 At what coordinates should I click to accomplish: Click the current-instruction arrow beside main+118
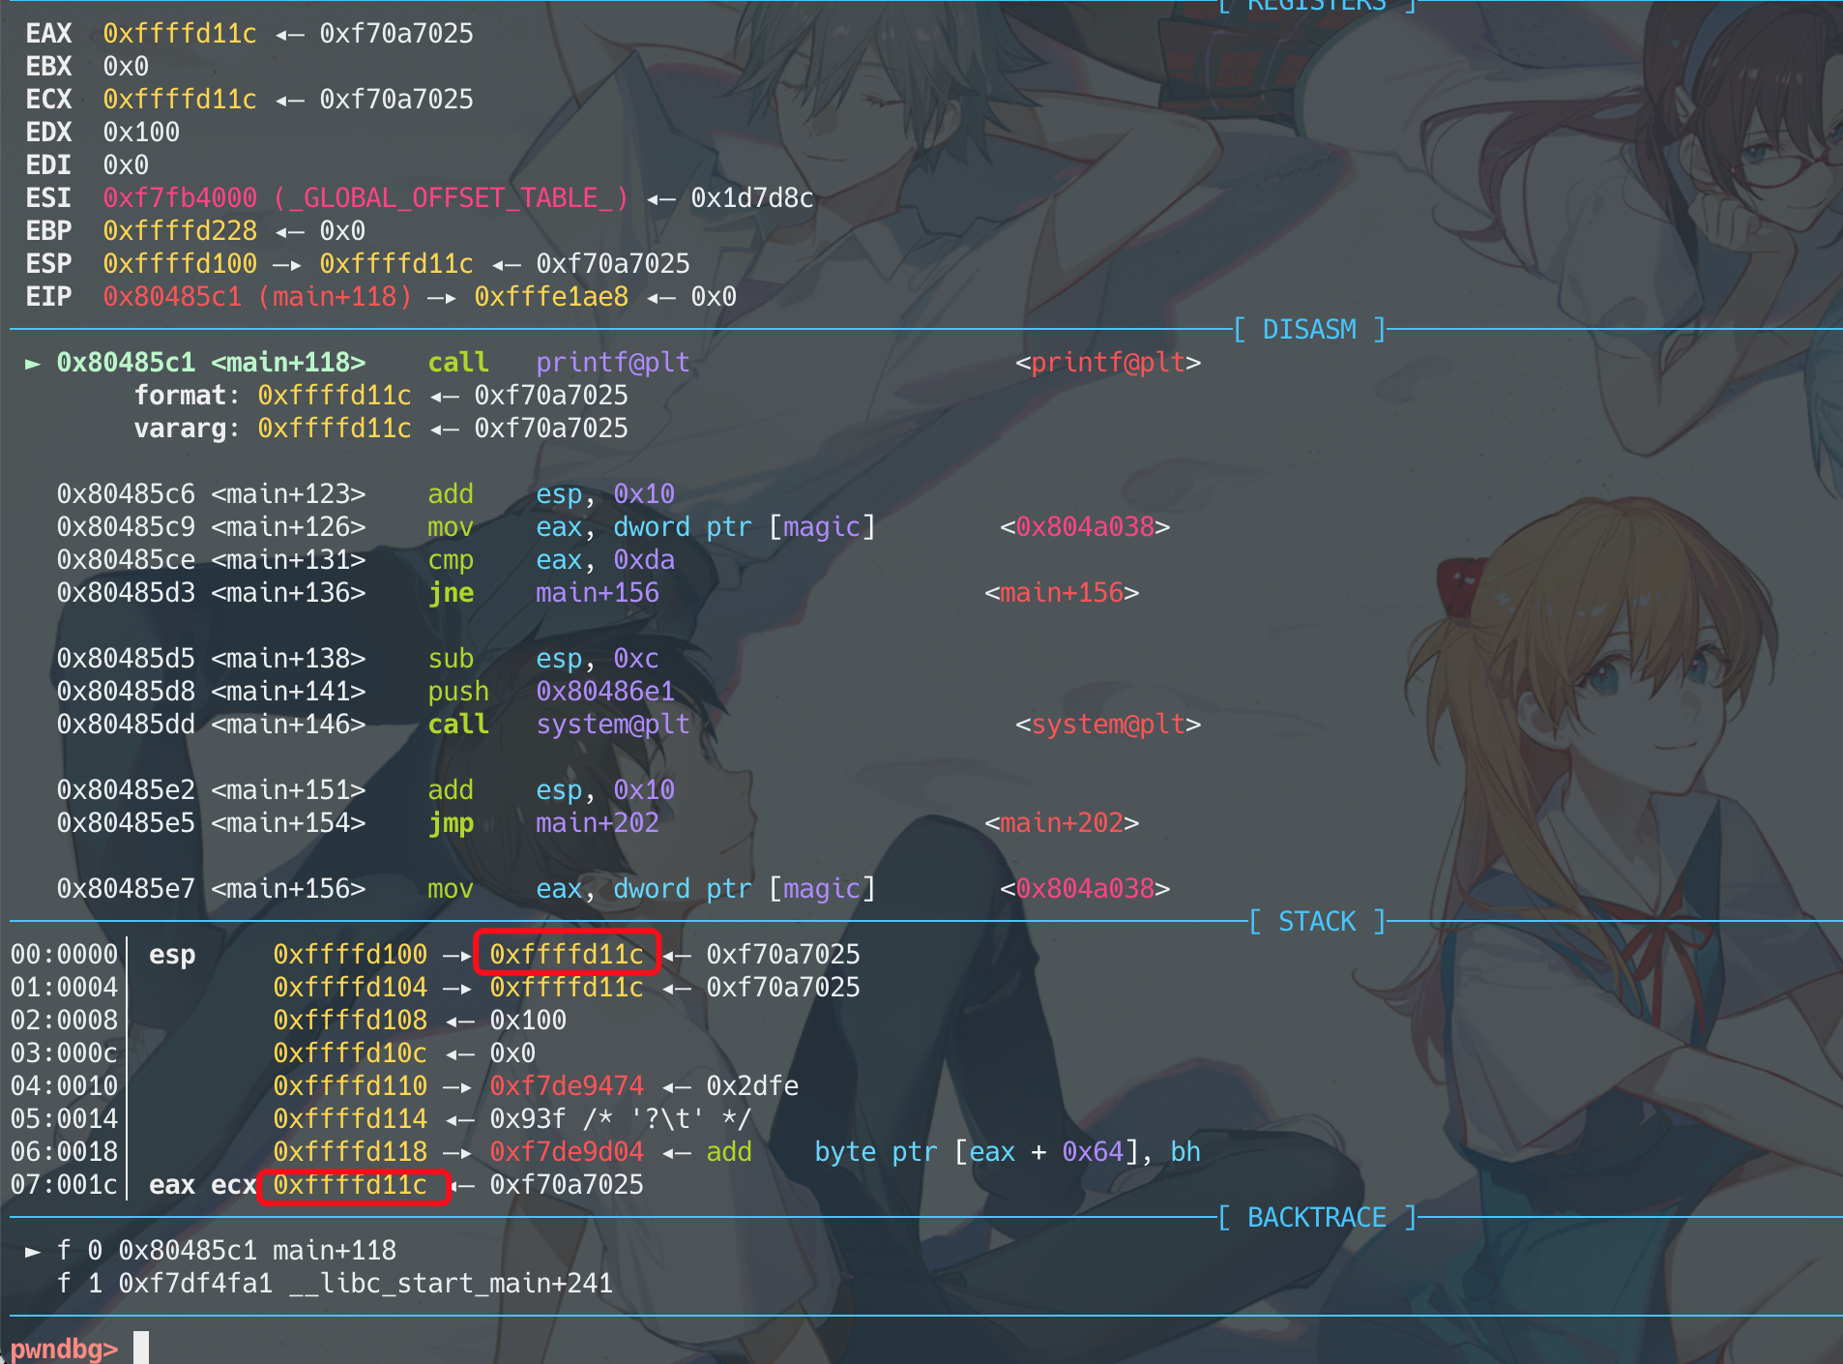click(x=33, y=364)
